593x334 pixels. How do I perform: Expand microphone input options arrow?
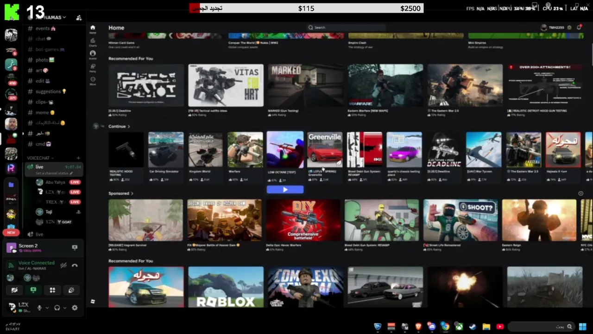pos(47,308)
